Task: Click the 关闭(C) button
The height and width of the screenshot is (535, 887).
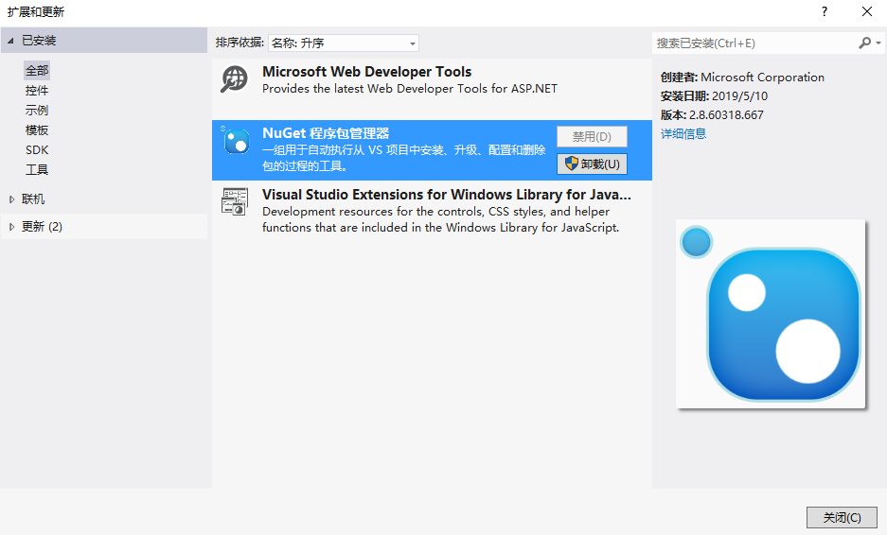Action: click(x=842, y=517)
